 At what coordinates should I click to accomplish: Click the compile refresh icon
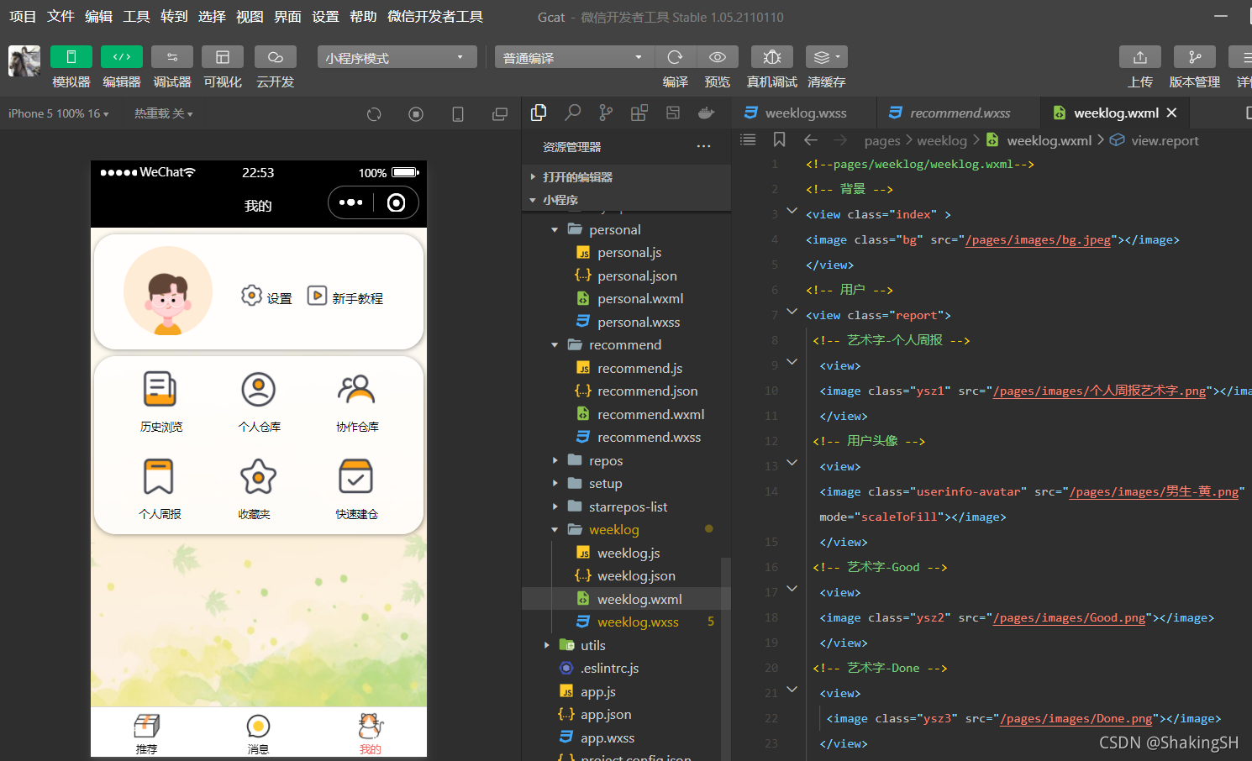point(675,57)
